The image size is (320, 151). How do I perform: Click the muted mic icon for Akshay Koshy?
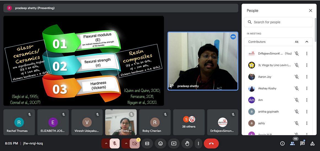point(297,88)
